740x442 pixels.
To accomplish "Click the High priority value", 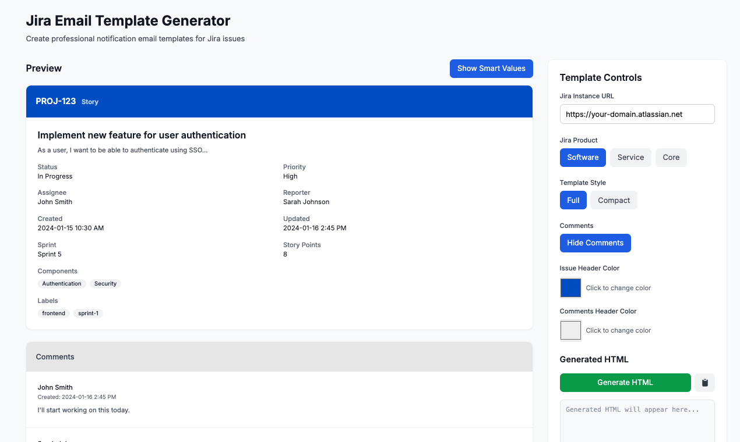I will [290, 176].
